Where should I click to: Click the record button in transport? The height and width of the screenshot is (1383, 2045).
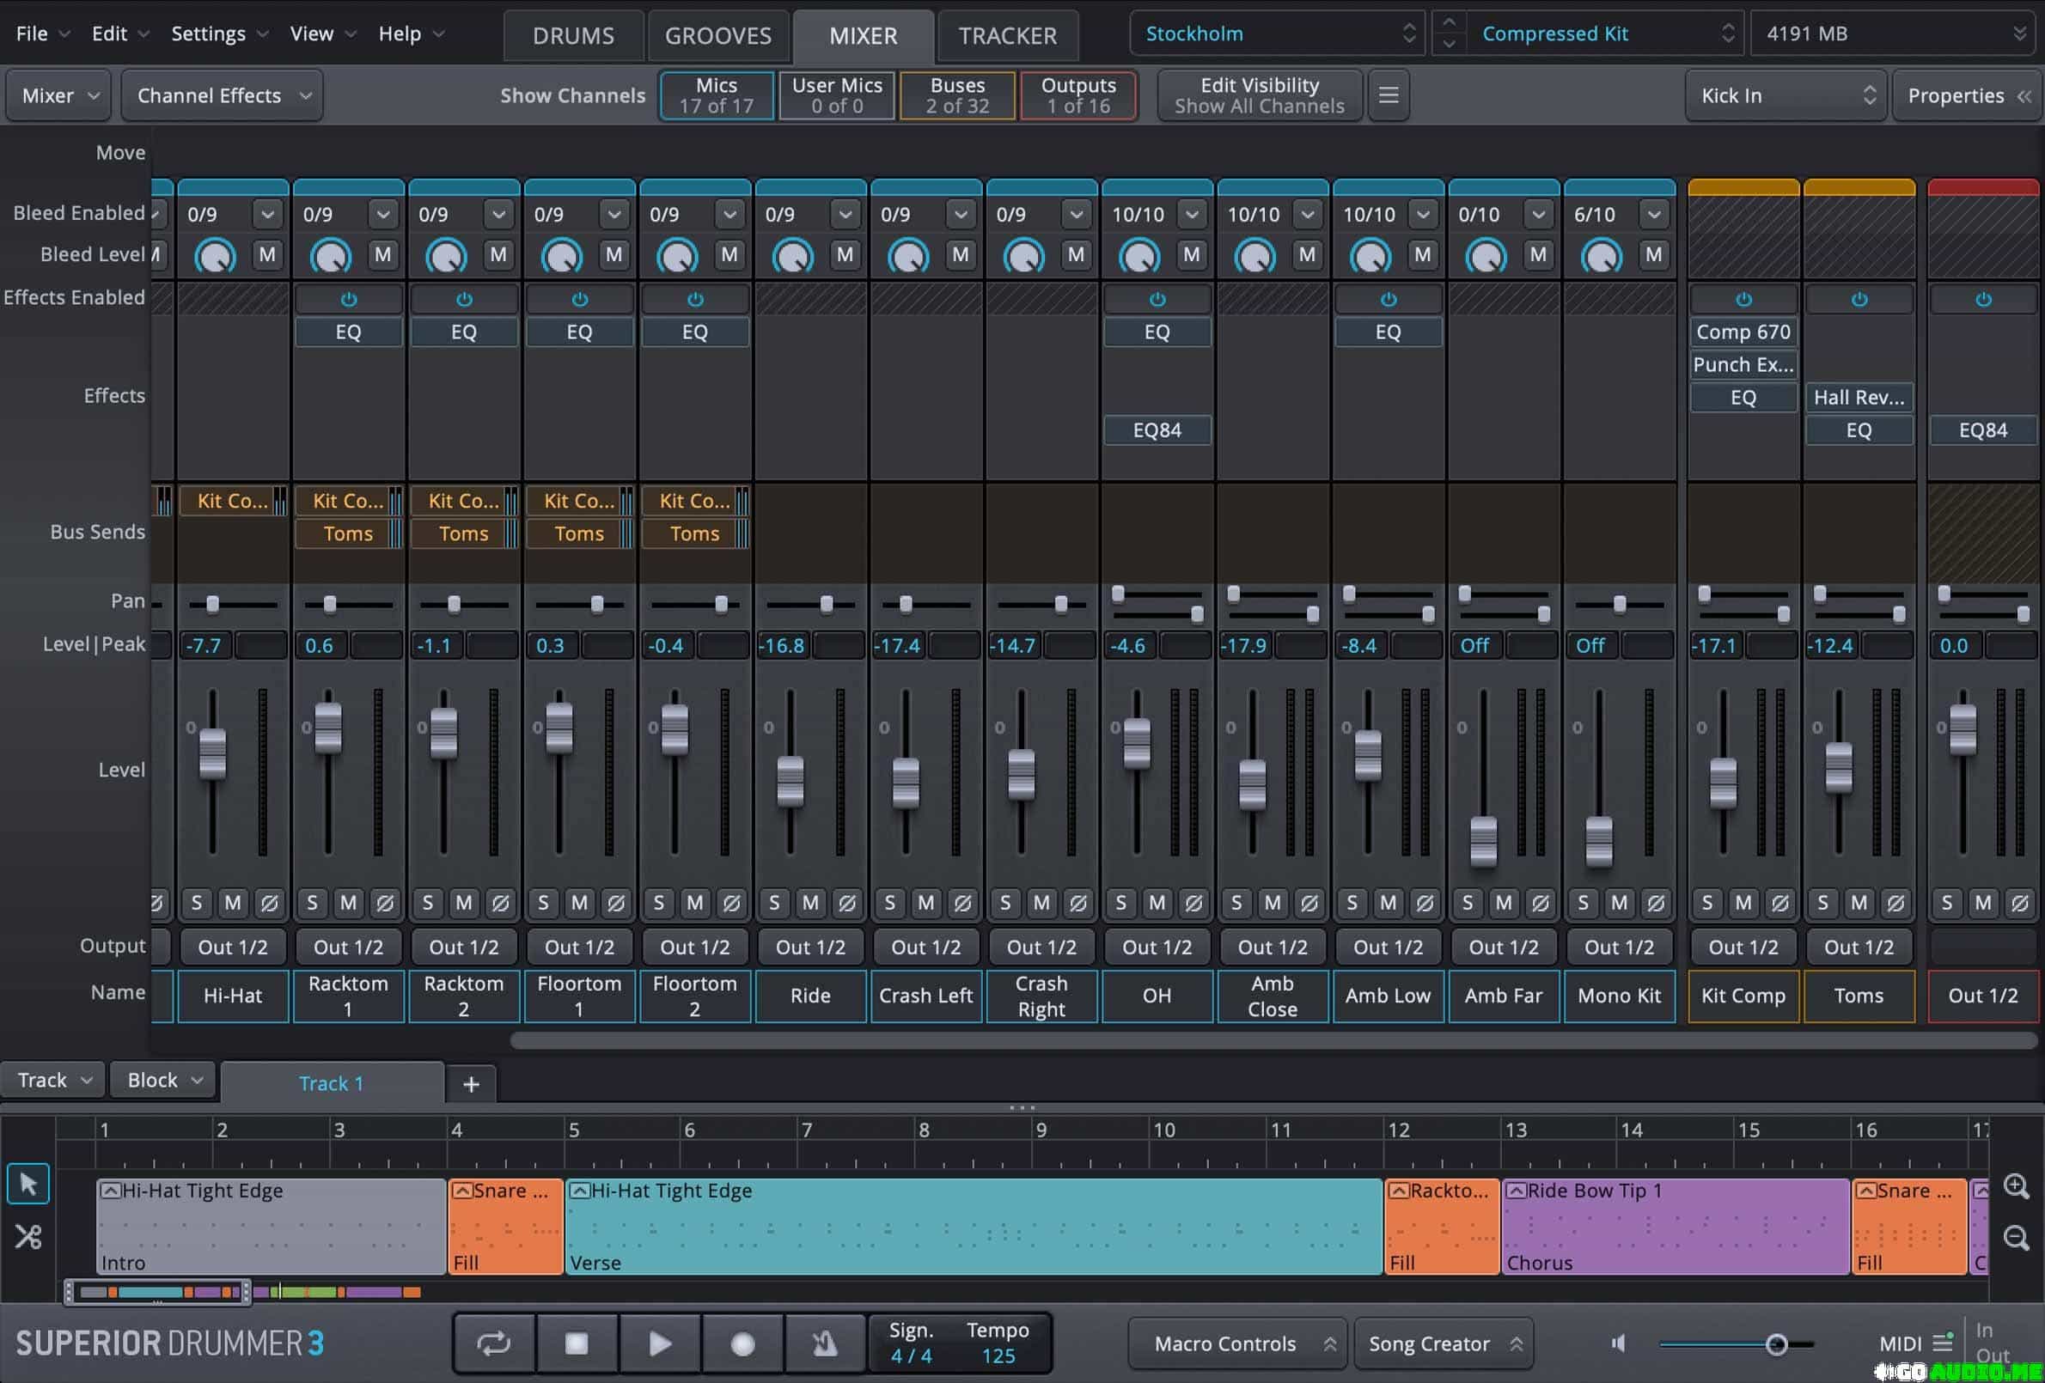coord(742,1343)
